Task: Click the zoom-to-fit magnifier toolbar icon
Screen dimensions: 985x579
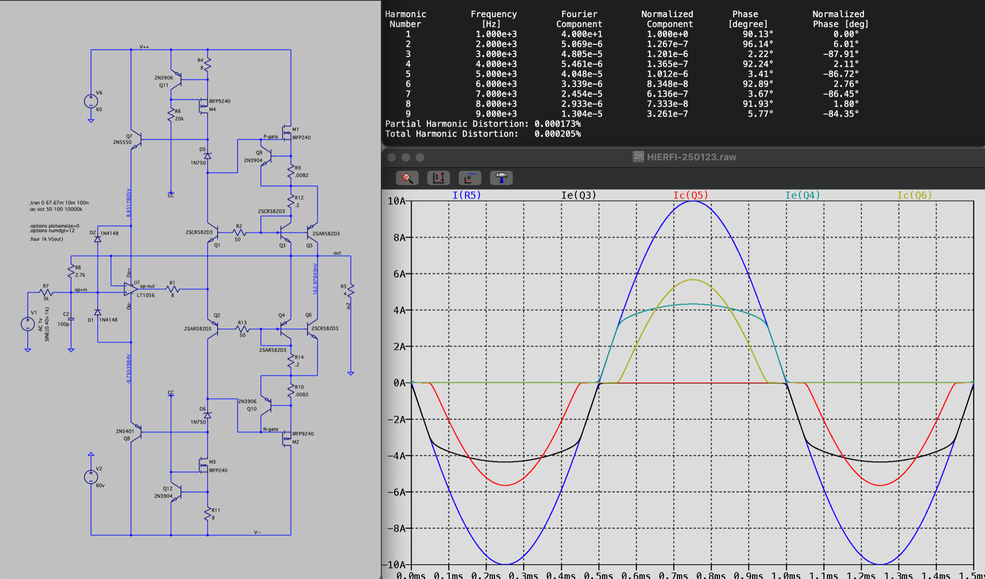Action: click(407, 178)
